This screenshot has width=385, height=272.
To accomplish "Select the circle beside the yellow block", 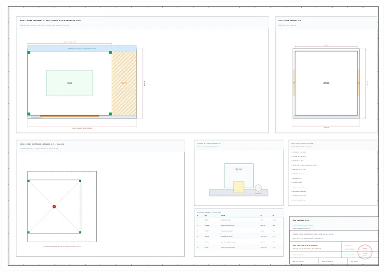I will 258,188.
